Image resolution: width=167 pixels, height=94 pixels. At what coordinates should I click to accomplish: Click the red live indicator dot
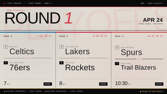pos(5,3)
